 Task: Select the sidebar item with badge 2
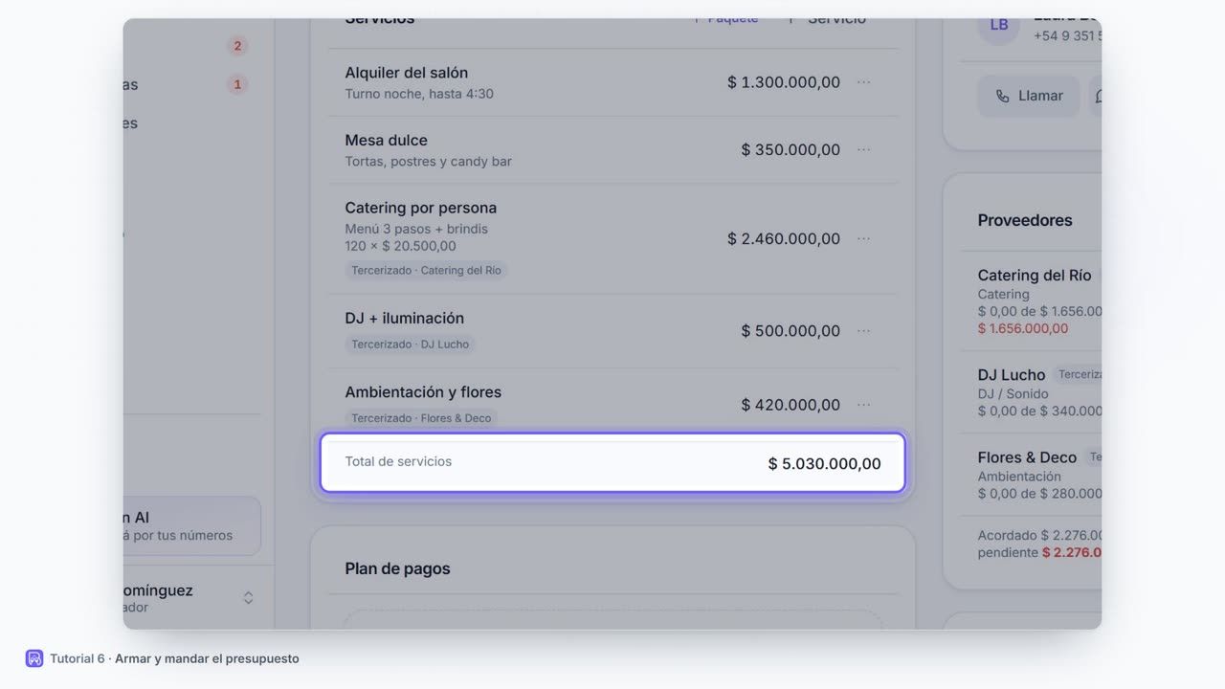click(x=191, y=46)
